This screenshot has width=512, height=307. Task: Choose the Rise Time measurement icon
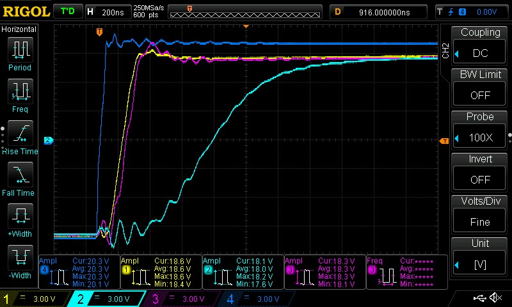pos(20,132)
